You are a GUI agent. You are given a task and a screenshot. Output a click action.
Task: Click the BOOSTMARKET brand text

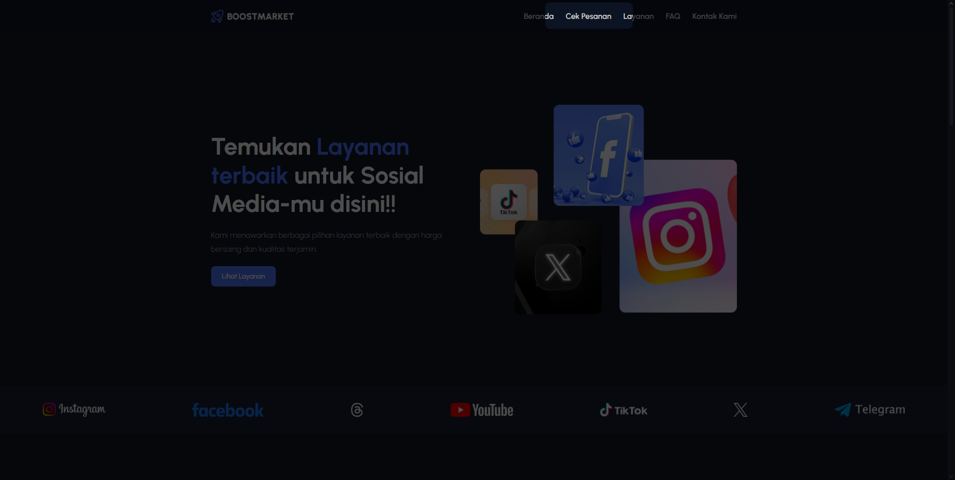point(260,16)
